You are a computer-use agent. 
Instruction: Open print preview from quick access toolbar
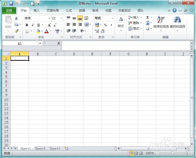click(x=33, y=4)
